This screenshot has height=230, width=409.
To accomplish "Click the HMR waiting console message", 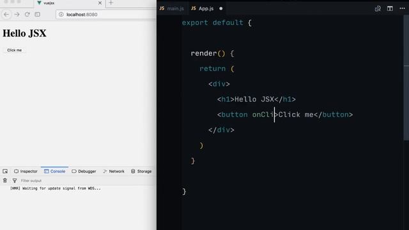I will [56, 188].
